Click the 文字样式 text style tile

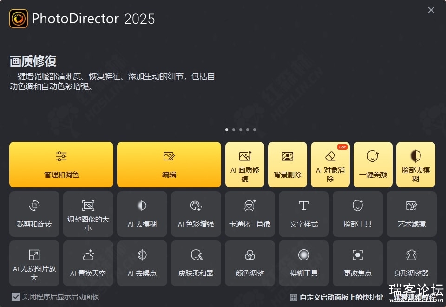(x=304, y=214)
